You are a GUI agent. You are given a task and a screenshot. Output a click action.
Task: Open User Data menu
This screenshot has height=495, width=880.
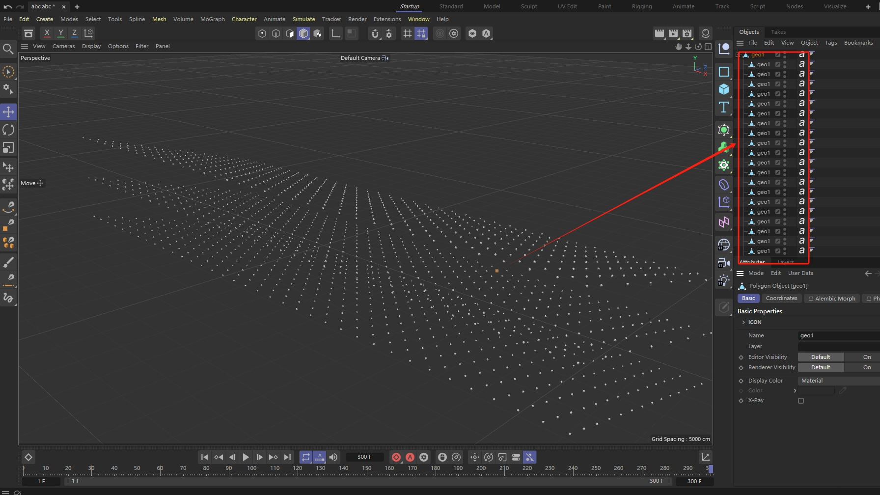tap(800, 273)
